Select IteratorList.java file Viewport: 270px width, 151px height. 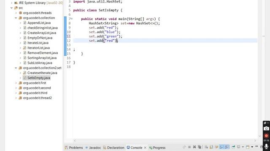point(38,48)
